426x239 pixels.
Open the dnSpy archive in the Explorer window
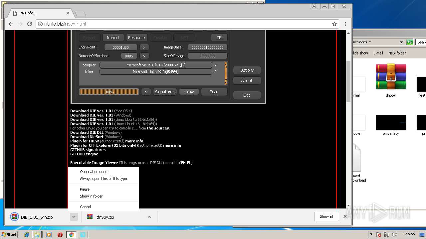pyautogui.click(x=391, y=80)
